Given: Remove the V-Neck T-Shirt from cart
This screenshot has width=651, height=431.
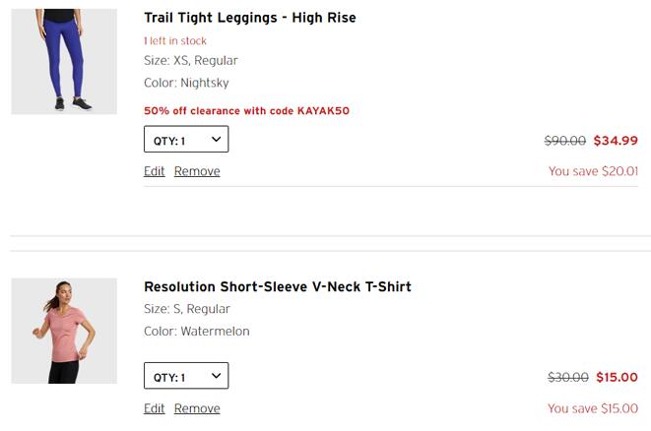Looking at the screenshot, I should 197,408.
